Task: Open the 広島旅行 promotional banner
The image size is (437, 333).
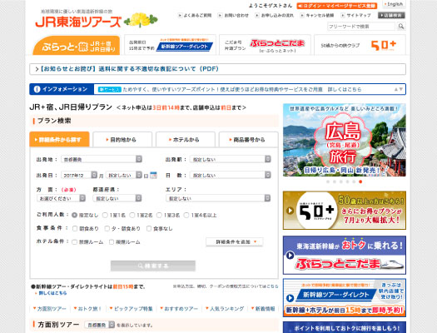Action: click(345, 140)
